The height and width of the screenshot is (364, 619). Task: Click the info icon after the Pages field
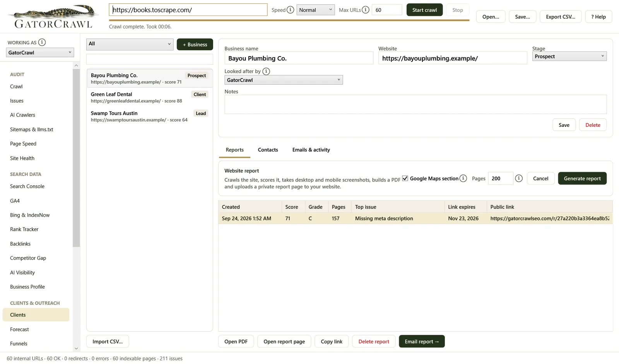point(519,178)
